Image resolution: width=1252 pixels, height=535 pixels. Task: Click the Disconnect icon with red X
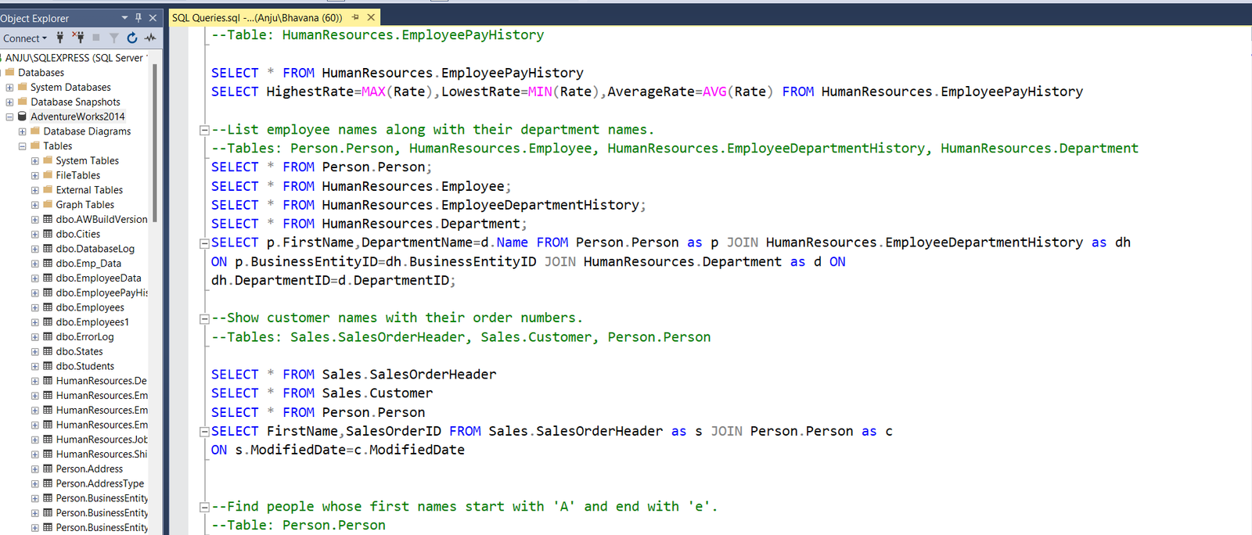pos(77,38)
